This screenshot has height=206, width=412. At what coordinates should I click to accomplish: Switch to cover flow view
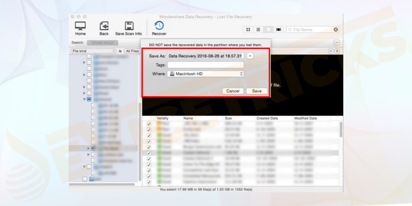pyautogui.click(x=278, y=30)
